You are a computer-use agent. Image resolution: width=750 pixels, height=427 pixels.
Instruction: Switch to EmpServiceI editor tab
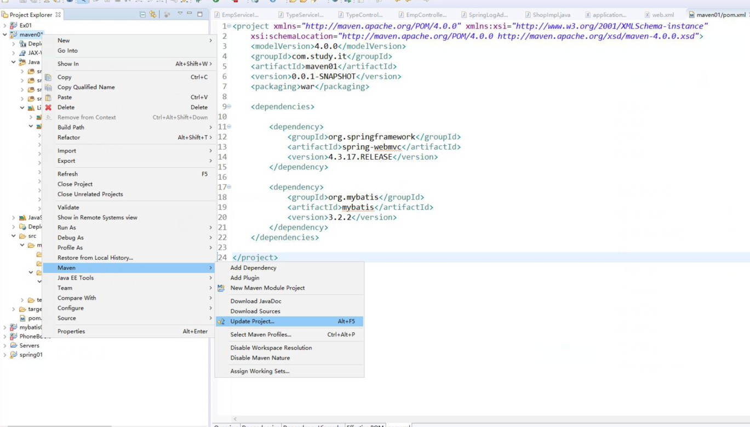(x=237, y=15)
